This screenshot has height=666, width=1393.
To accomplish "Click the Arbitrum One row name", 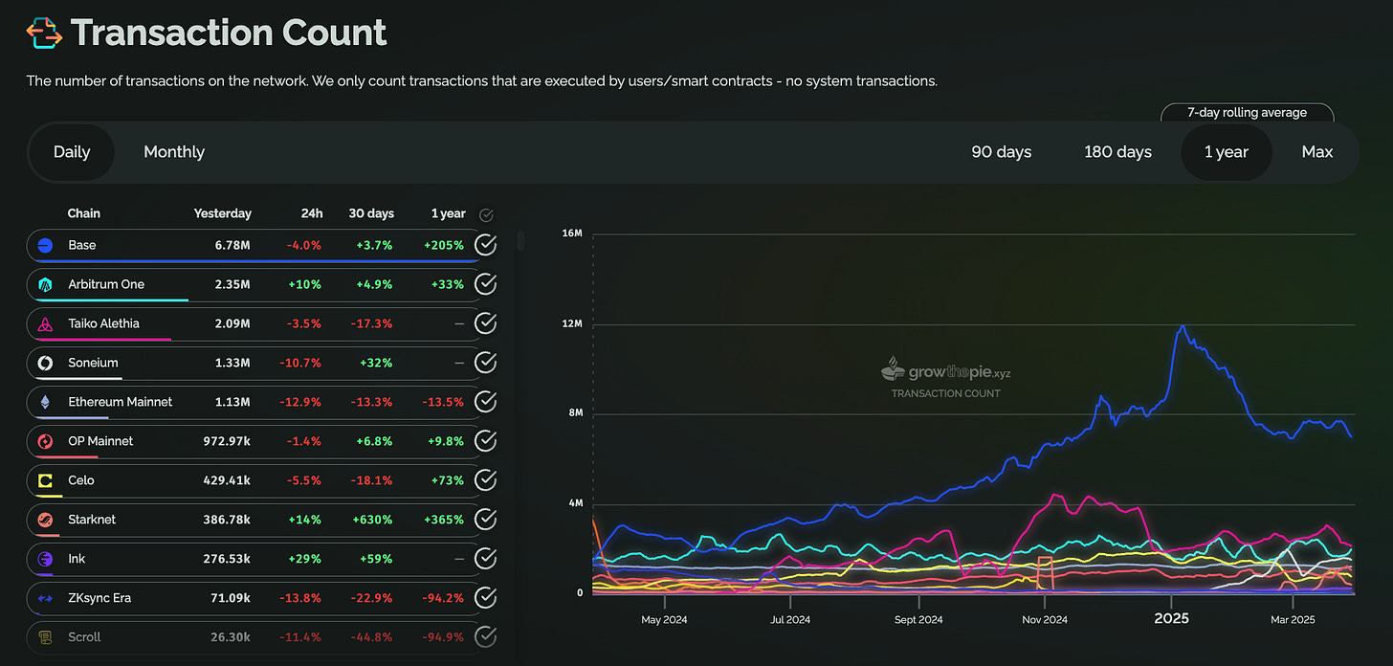I will (x=106, y=284).
